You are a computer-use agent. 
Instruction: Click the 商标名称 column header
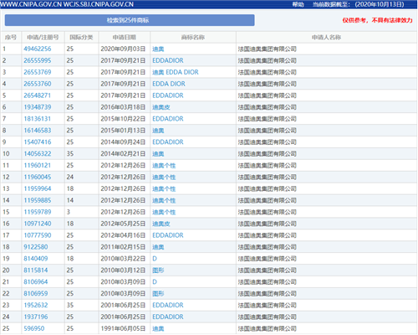tap(193, 37)
